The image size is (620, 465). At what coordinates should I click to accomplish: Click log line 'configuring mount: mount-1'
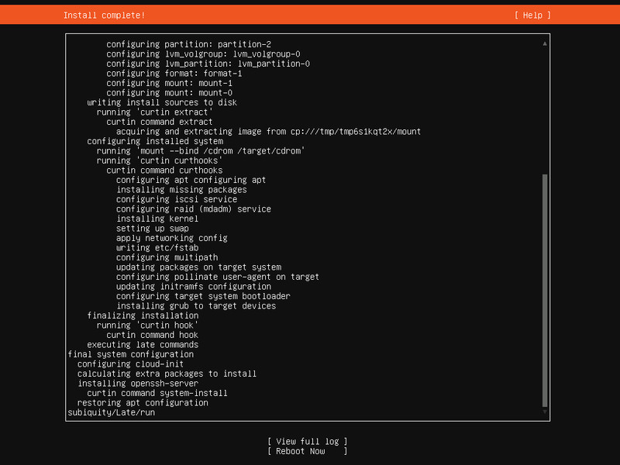tap(169, 83)
